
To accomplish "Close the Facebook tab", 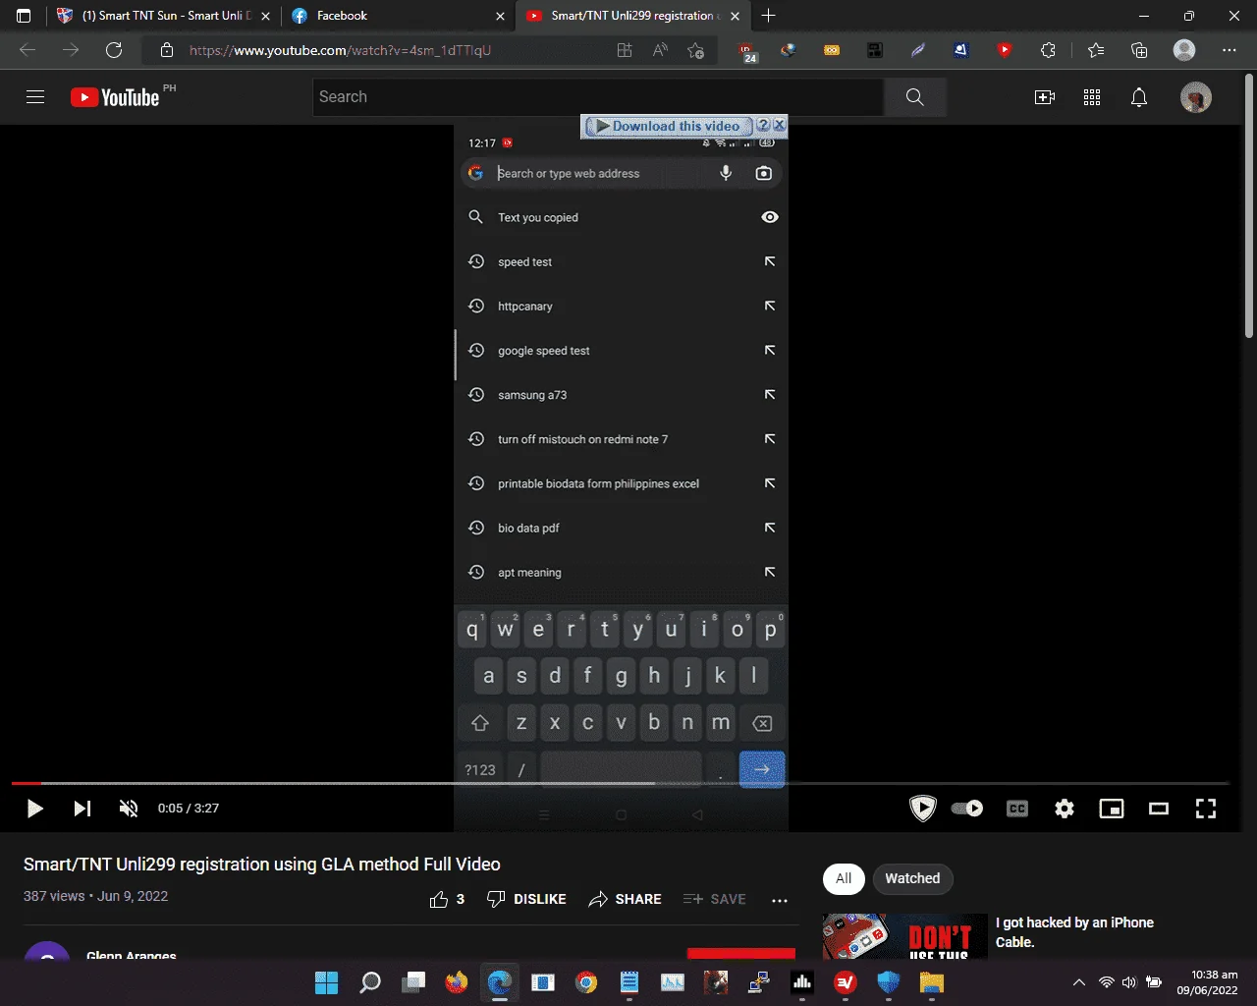I will coord(500,16).
